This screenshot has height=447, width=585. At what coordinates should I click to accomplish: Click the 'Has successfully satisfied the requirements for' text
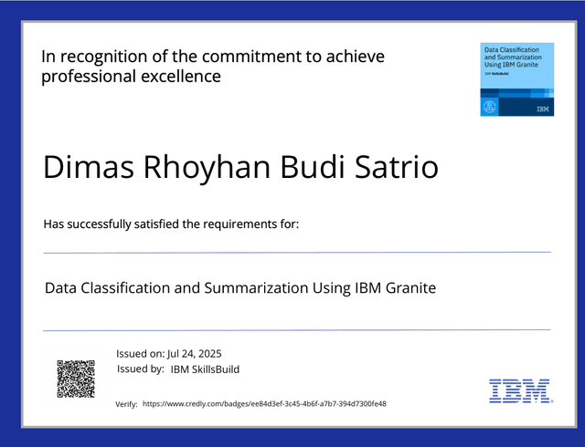pos(171,223)
